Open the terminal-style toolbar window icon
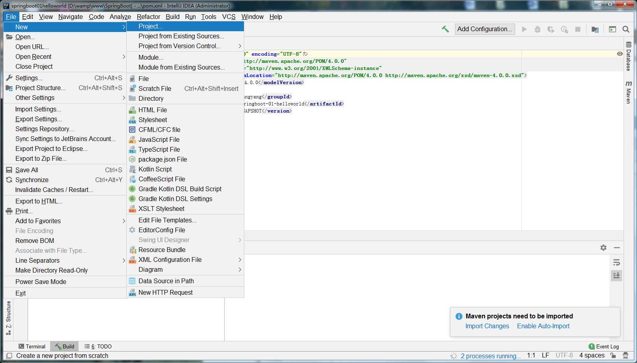The height and width of the screenshot is (363, 637). [613, 29]
